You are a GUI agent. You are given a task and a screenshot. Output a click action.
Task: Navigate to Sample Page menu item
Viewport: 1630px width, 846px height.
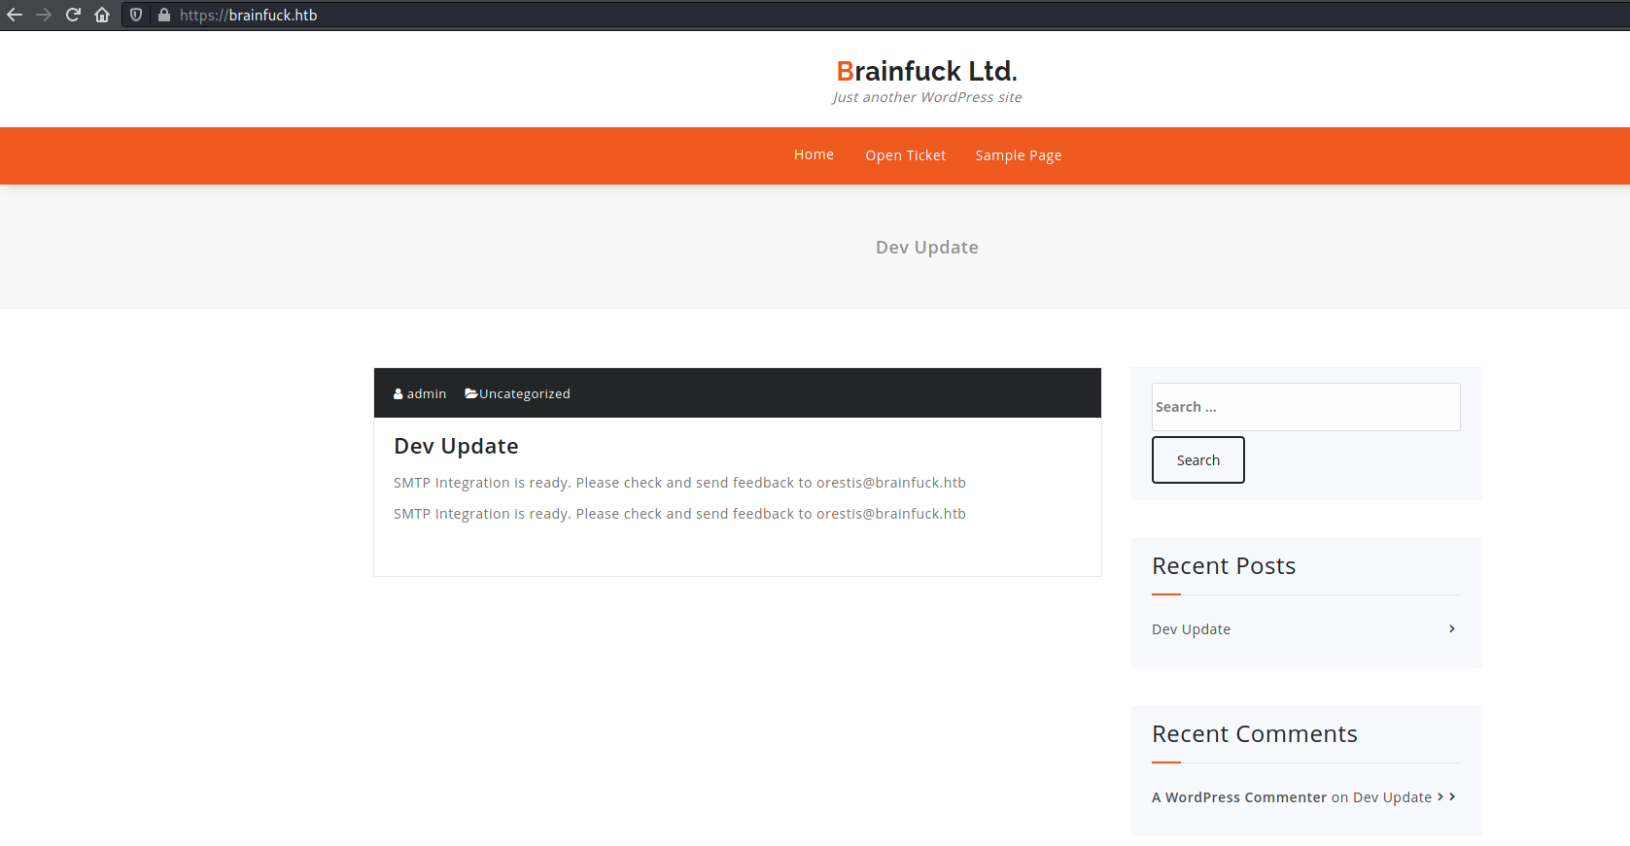(1018, 155)
